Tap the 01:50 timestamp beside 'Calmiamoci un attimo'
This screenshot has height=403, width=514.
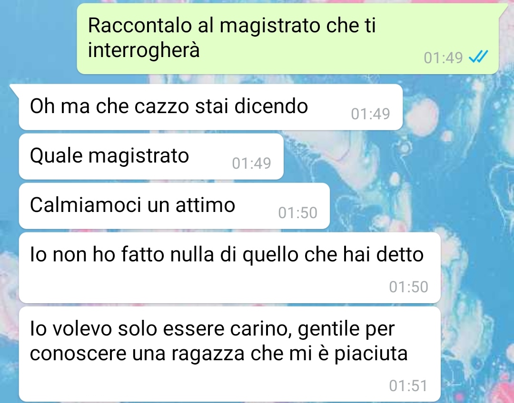pos(297,213)
